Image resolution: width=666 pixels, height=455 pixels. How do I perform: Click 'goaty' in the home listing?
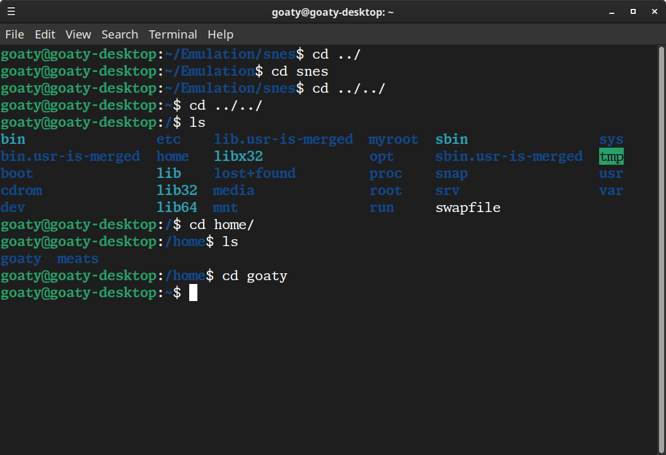(21, 259)
